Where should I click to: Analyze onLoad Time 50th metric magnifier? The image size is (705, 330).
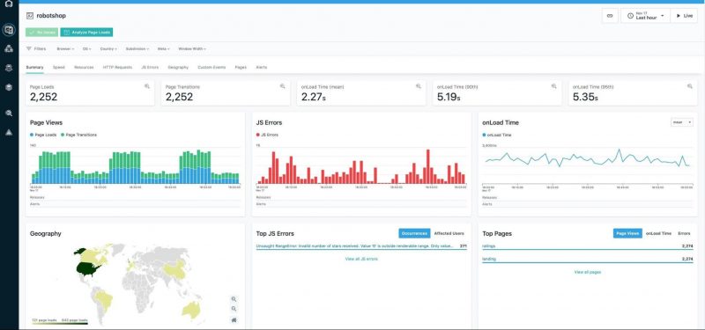[554, 86]
